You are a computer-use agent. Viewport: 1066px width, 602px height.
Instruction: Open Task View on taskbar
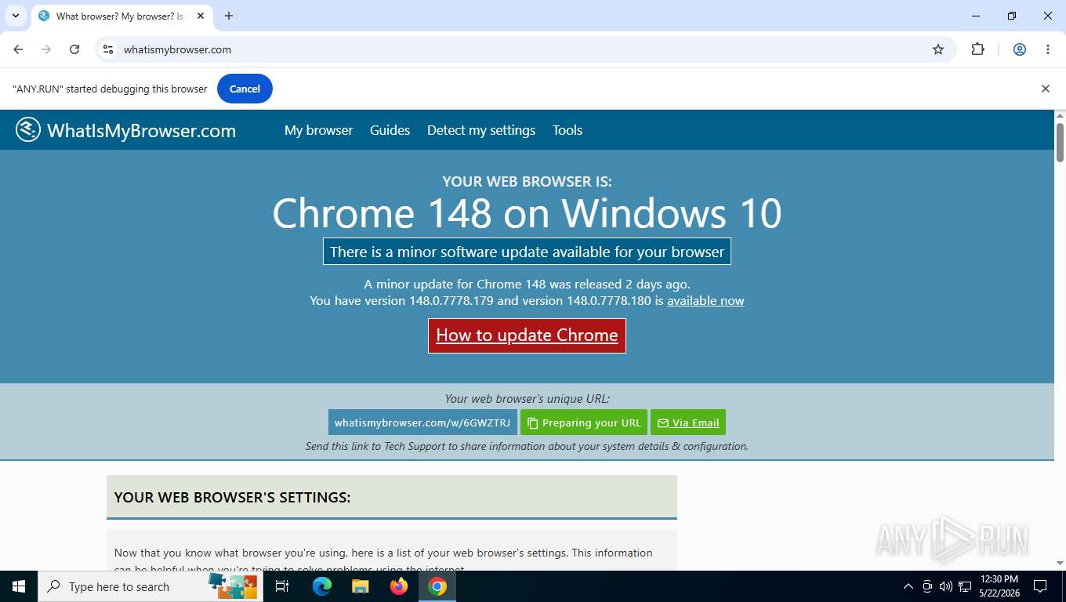pos(282,586)
